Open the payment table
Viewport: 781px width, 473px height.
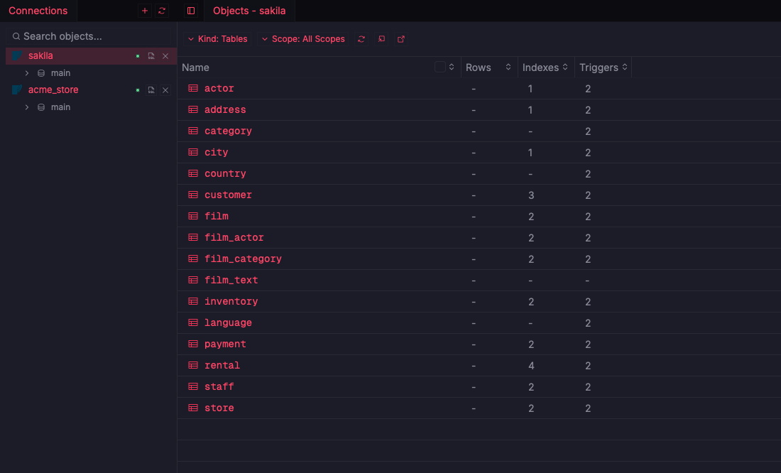225,344
